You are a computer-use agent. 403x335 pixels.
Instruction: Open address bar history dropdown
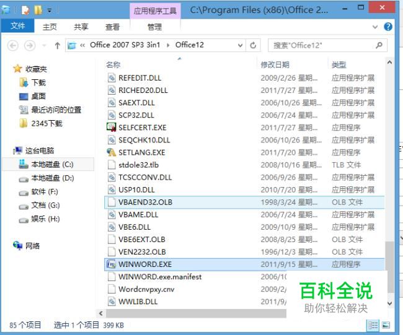(x=240, y=45)
